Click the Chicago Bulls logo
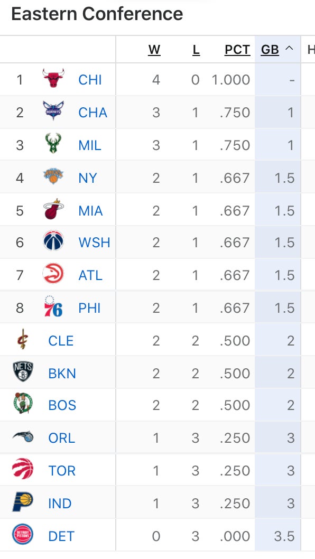315x559 pixels. 53,78
